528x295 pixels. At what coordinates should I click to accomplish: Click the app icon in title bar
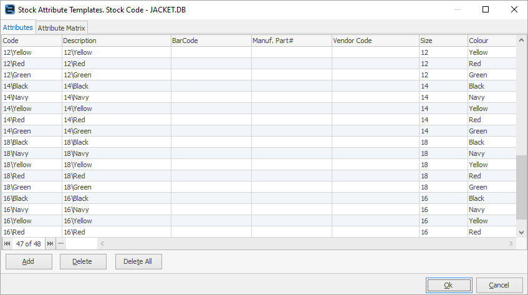(10, 9)
